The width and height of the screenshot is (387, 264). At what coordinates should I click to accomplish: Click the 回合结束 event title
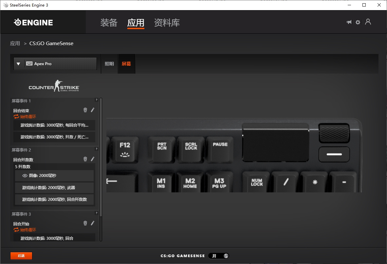point(21,111)
